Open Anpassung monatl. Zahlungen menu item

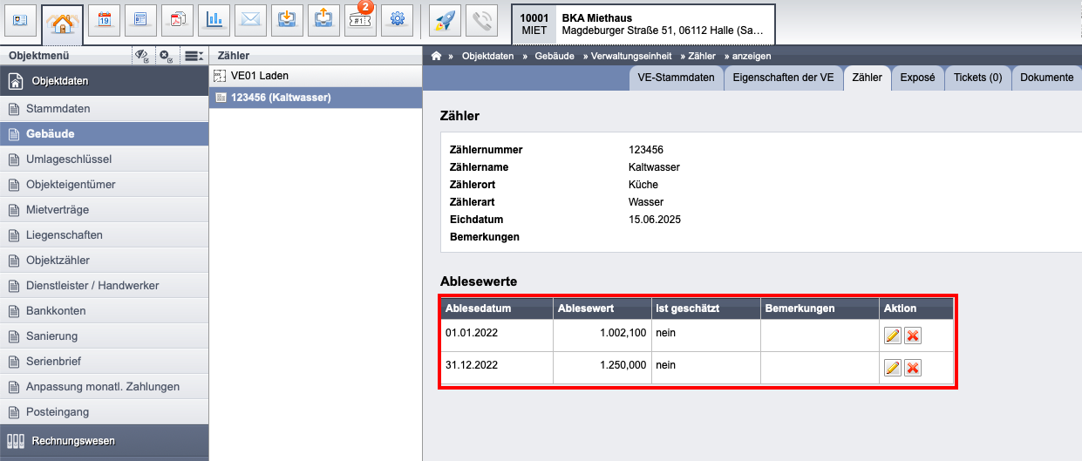(105, 387)
